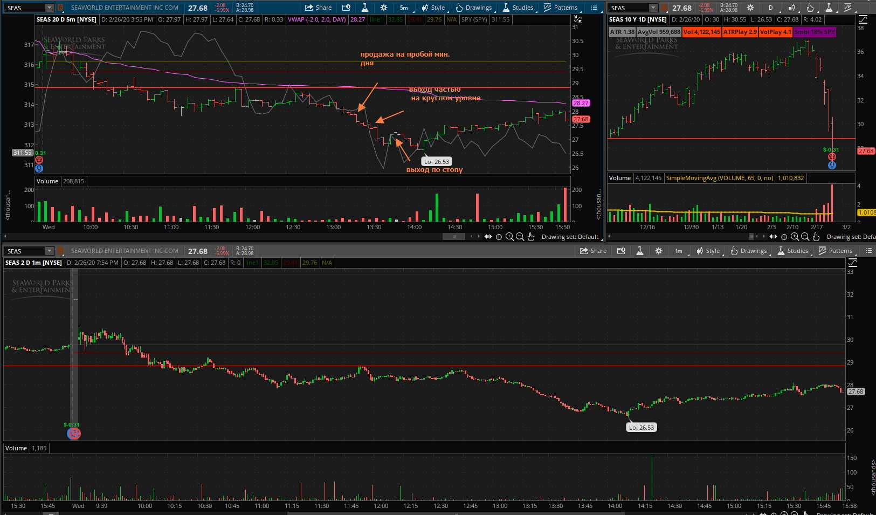Click Lo: 26.53 marker in top-left chart

point(436,162)
